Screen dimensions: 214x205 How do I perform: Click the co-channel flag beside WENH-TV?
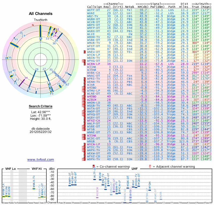pos(85,82)
